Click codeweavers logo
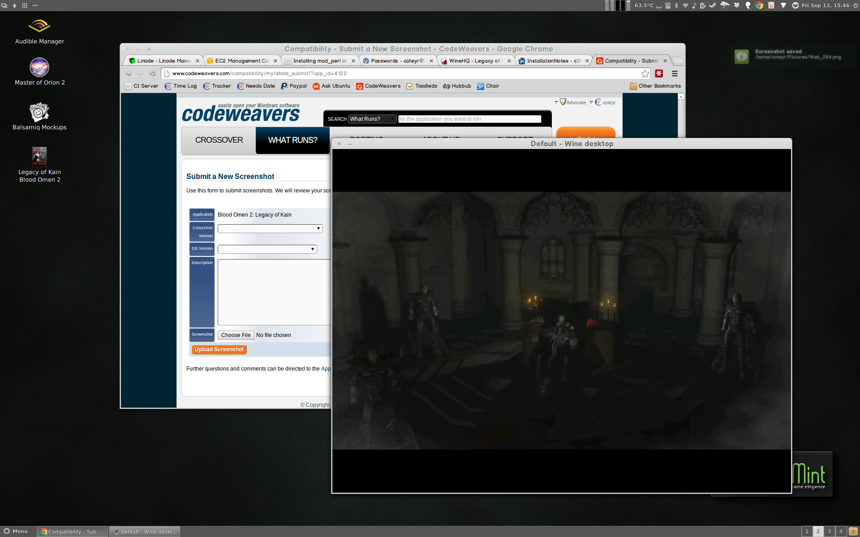The width and height of the screenshot is (860, 537). [241, 113]
